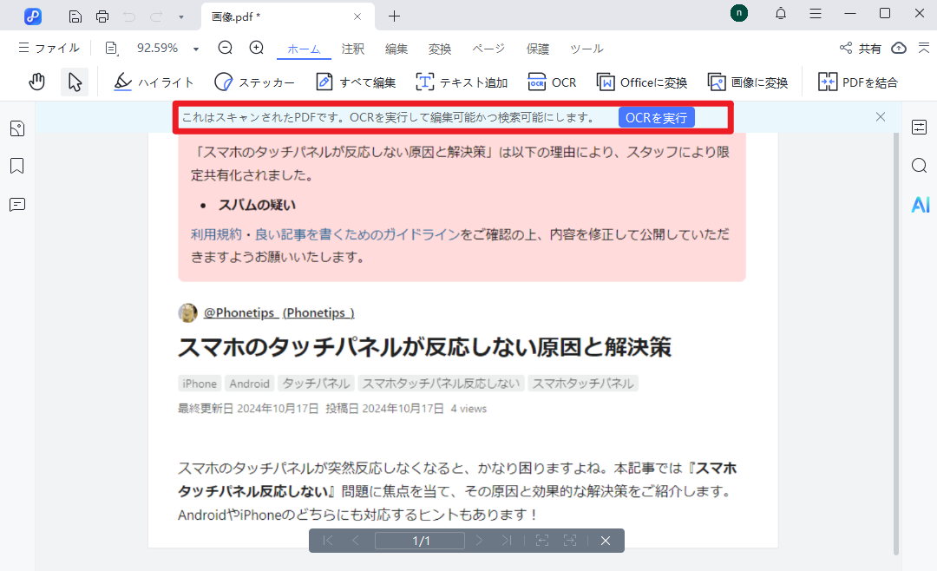Select the hand pan tool

pos(37,82)
